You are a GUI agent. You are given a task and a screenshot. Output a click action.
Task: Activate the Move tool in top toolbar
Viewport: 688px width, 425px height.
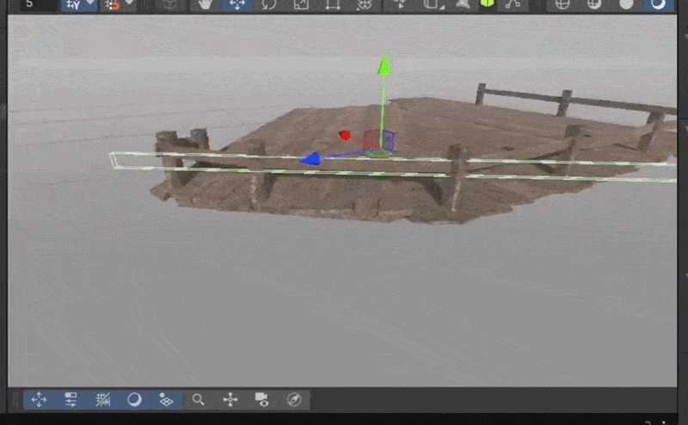click(x=237, y=4)
